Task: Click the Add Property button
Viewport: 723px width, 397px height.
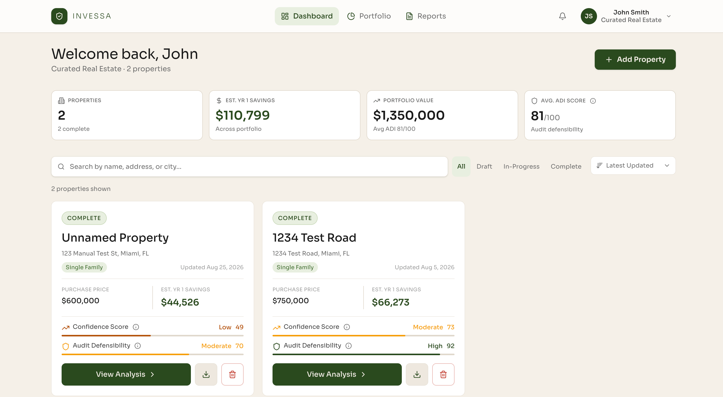Action: point(635,60)
